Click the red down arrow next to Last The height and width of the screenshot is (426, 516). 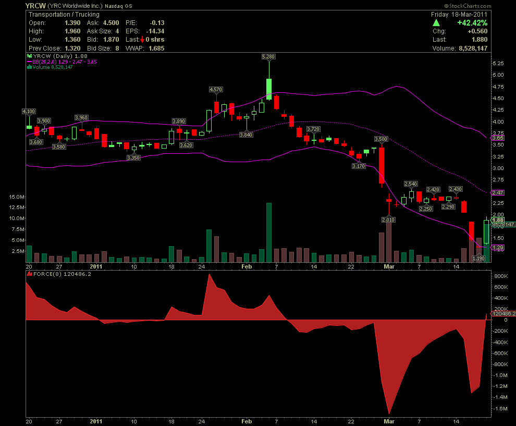[142, 40]
